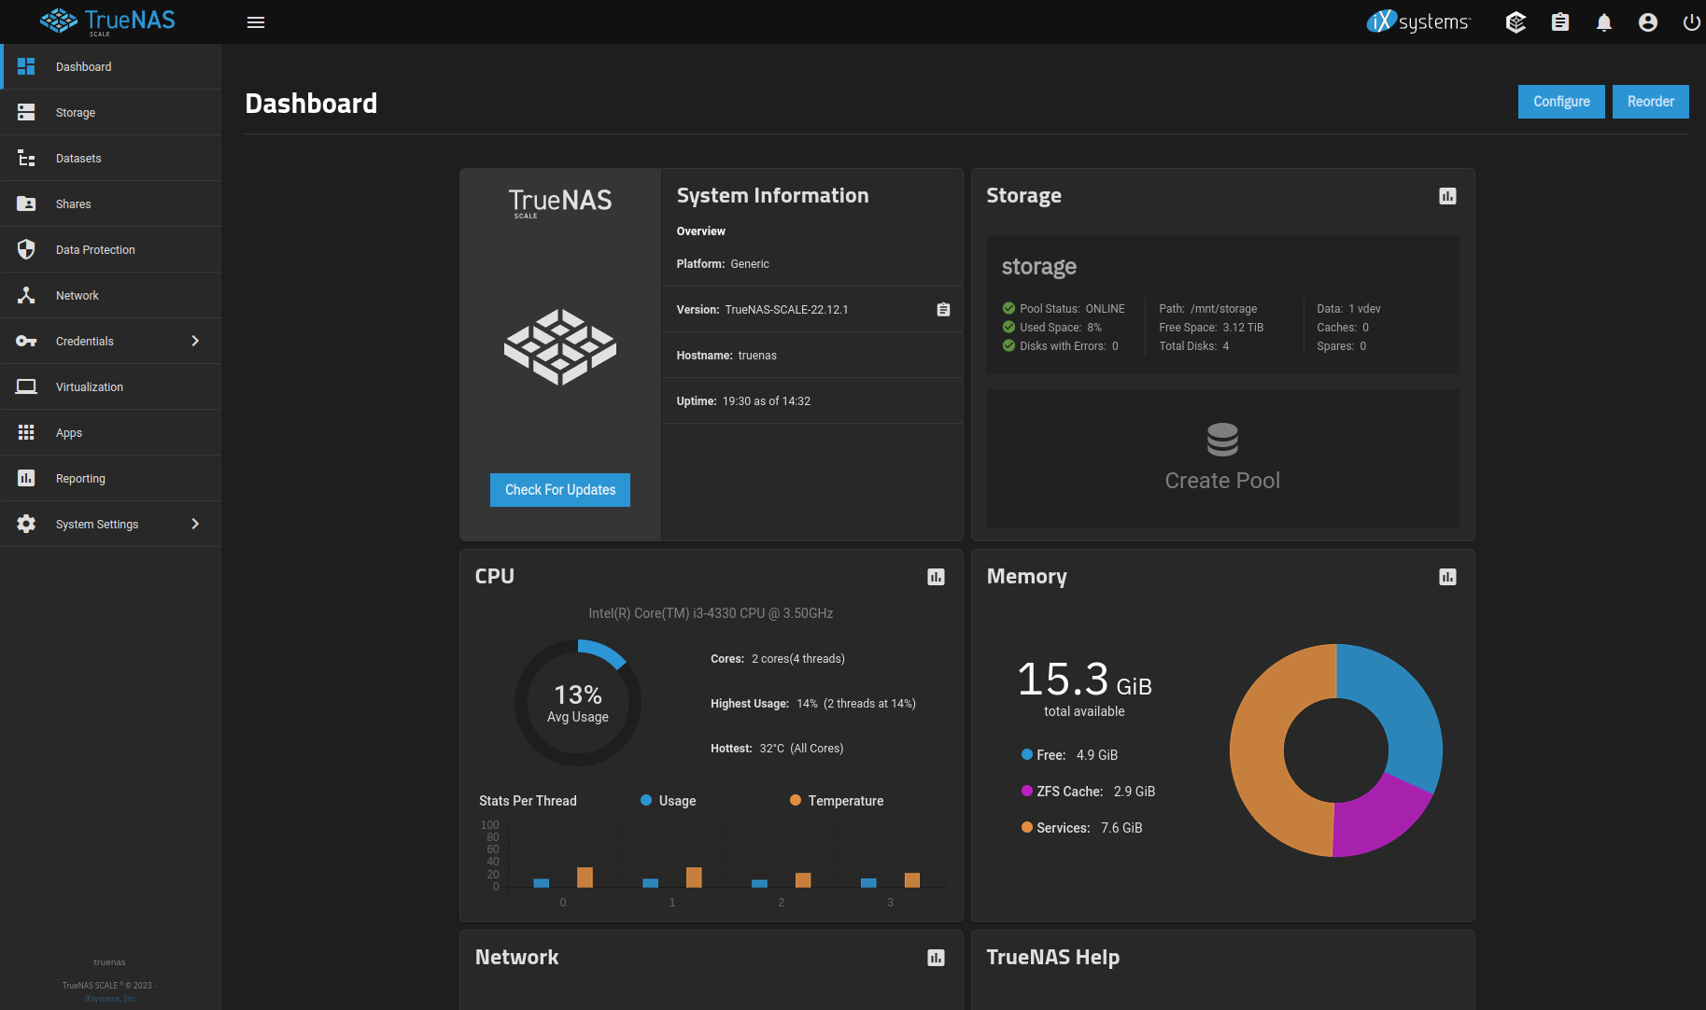Click Free Space: 3.12 TiB text

click(x=1211, y=328)
